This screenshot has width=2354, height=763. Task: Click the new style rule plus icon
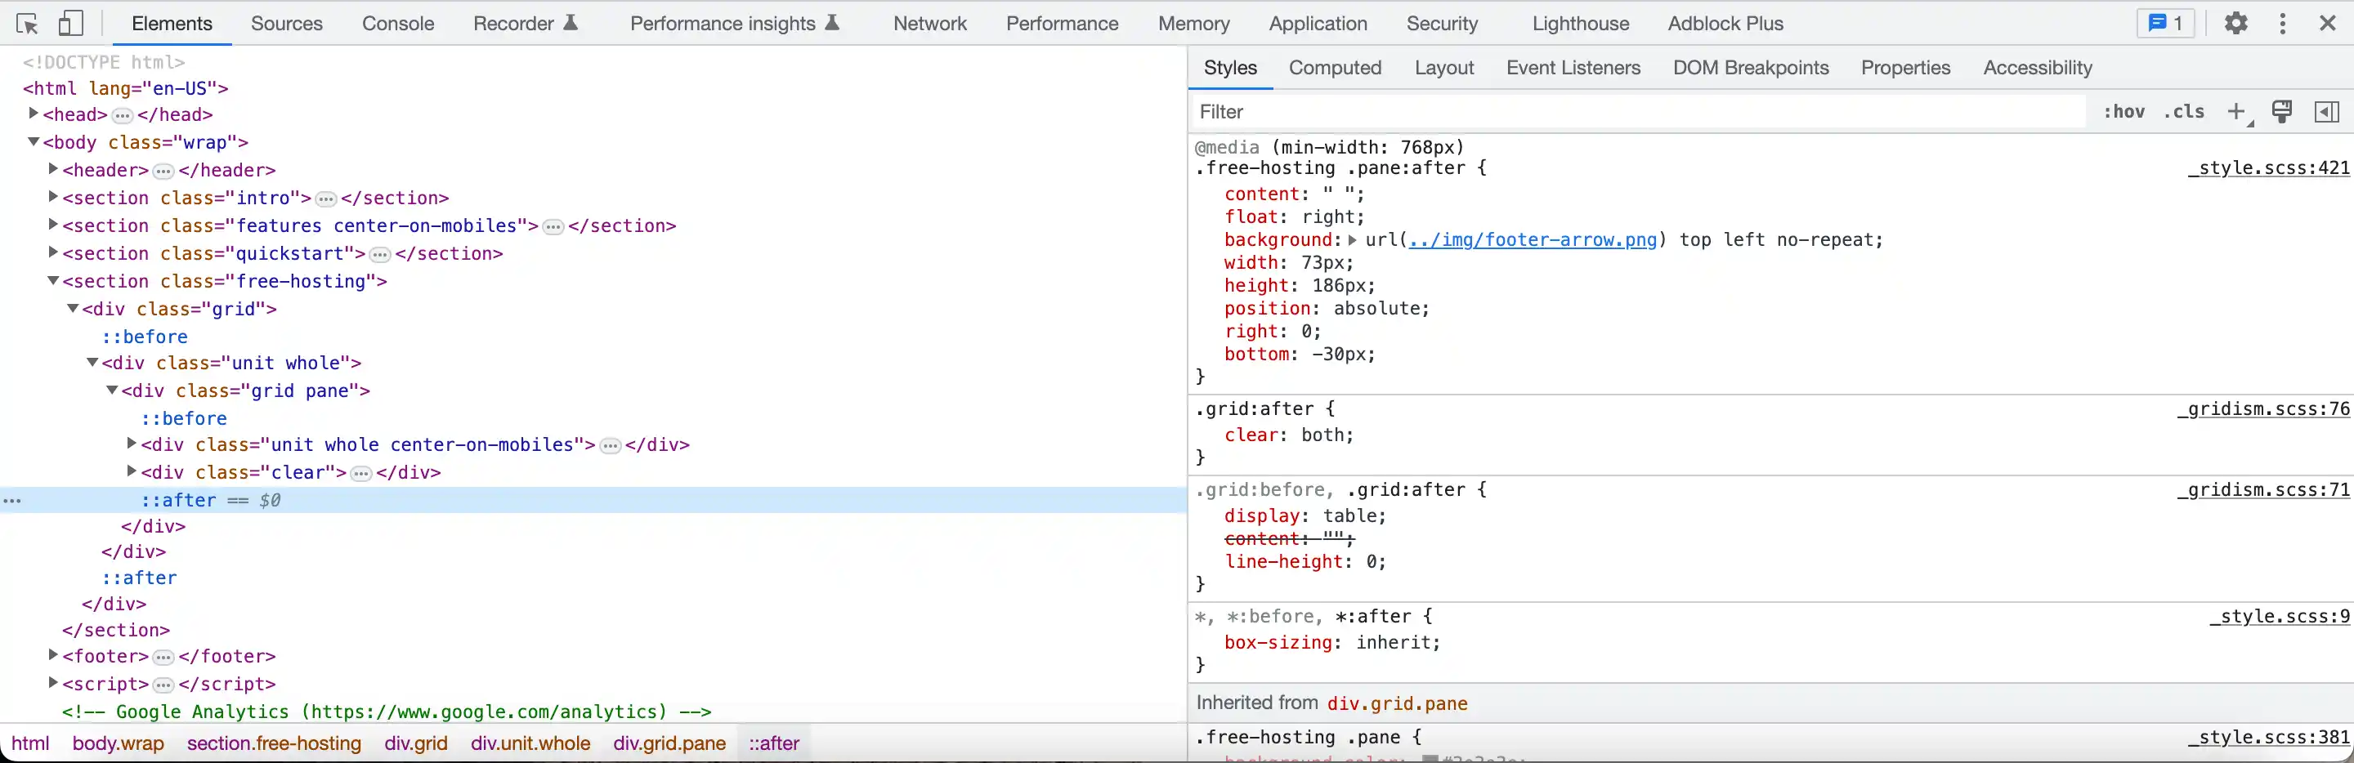coord(2237,111)
